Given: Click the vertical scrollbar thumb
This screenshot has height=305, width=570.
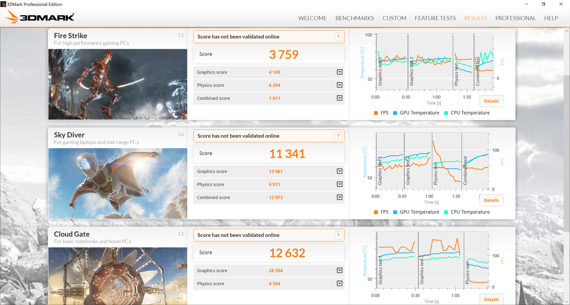Looking at the screenshot, I should [567, 153].
